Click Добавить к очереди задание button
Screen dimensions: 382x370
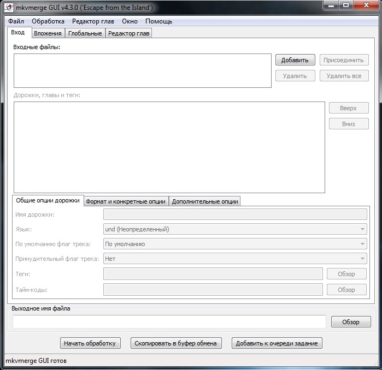[x=277, y=343]
